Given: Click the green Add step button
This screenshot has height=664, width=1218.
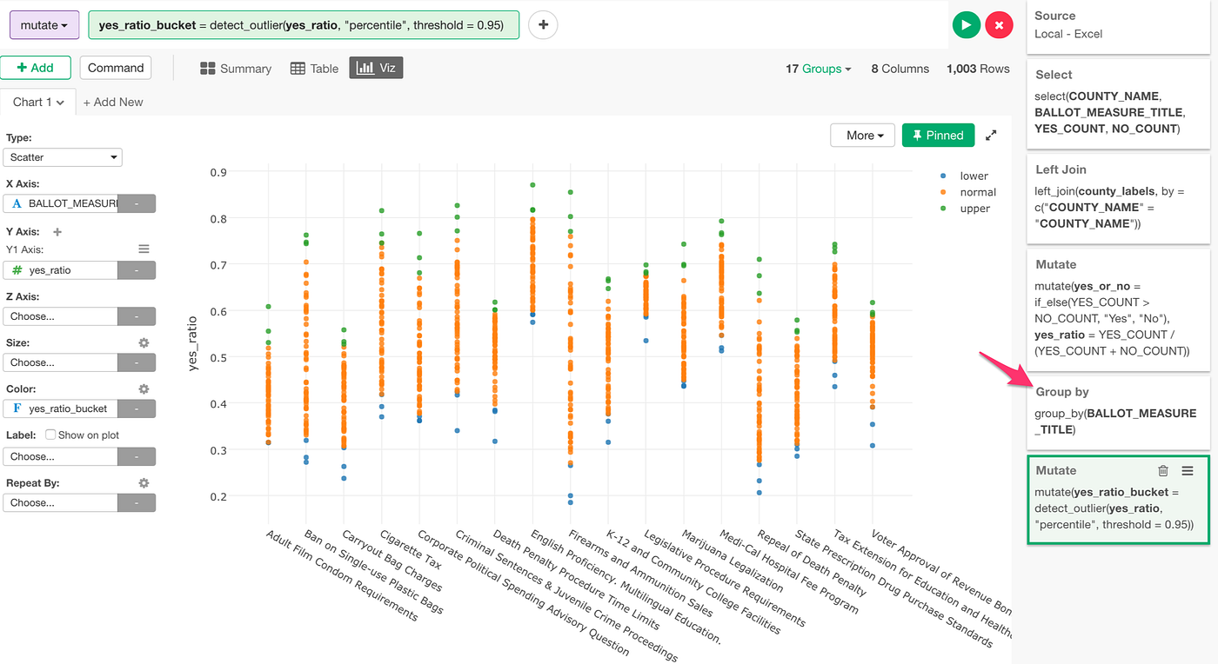Looking at the screenshot, I should 36,67.
